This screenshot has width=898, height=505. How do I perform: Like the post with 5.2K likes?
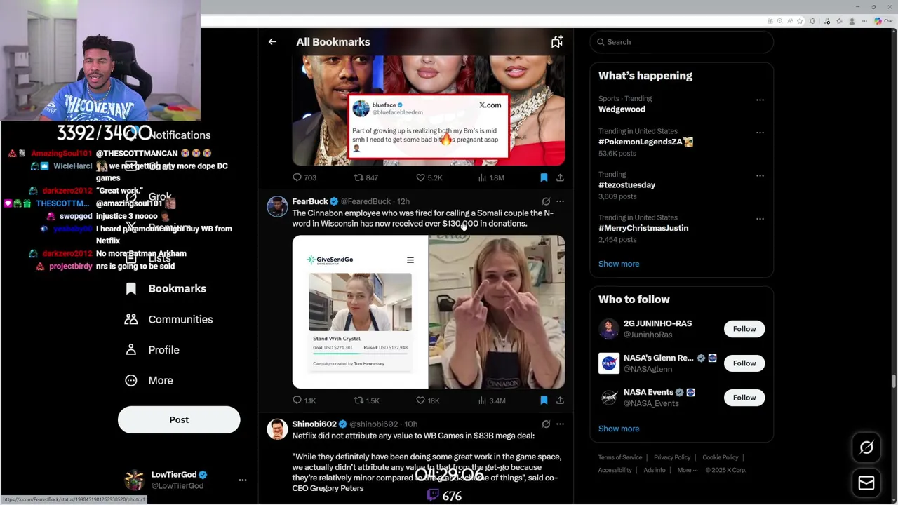click(429, 177)
